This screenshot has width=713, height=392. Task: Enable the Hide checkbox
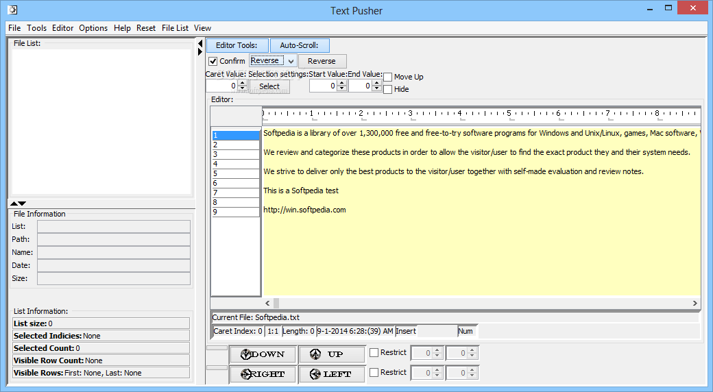(x=388, y=89)
